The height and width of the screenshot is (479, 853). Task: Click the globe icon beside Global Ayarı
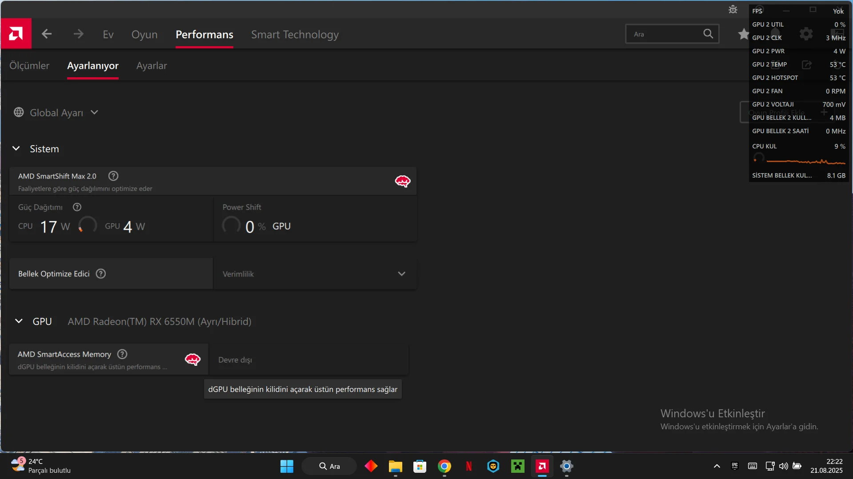tap(19, 112)
